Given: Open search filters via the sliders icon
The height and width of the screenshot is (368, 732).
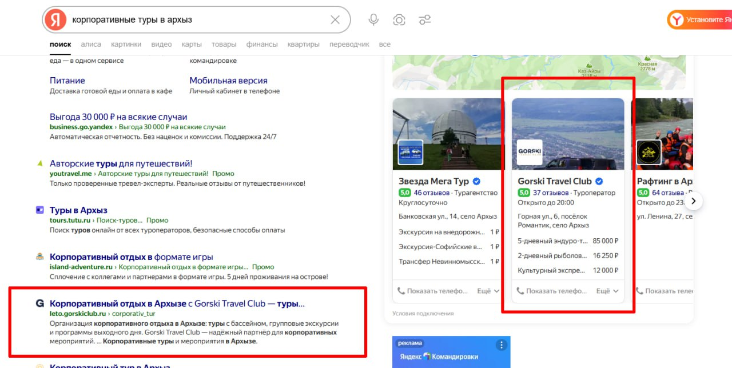Looking at the screenshot, I should click(424, 19).
